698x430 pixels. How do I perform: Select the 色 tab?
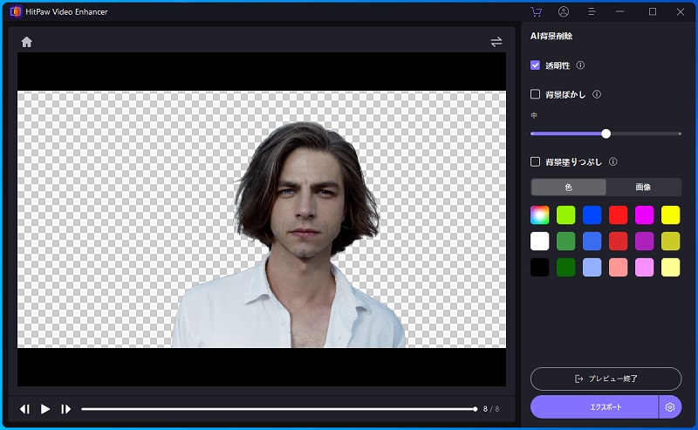(x=568, y=187)
